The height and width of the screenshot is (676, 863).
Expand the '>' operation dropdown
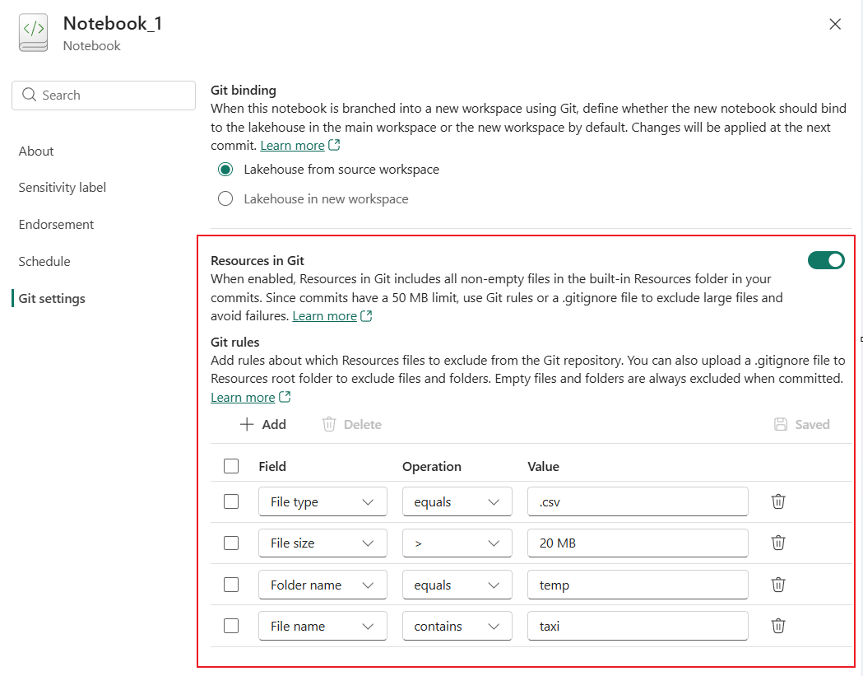pos(457,543)
